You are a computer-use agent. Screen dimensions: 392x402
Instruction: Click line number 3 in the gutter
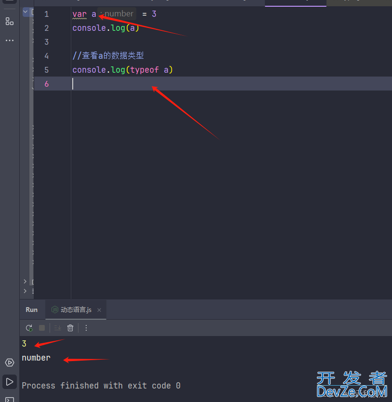tap(46, 42)
